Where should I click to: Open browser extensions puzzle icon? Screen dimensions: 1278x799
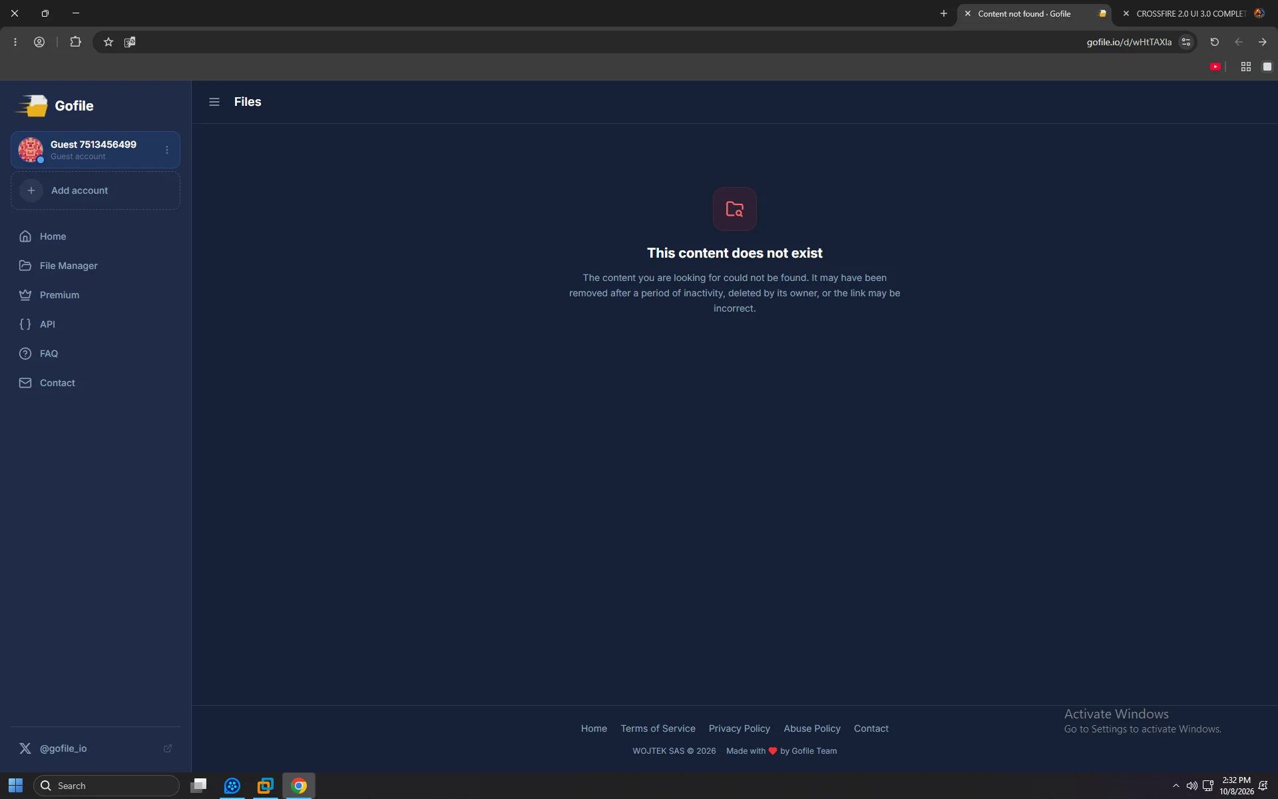(x=75, y=42)
